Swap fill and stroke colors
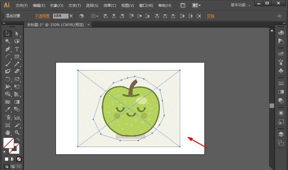The height and width of the screenshot is (170, 288). 18,139
